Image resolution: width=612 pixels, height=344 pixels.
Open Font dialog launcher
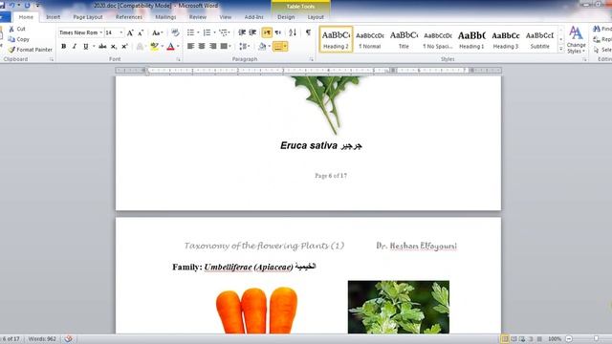tap(179, 59)
